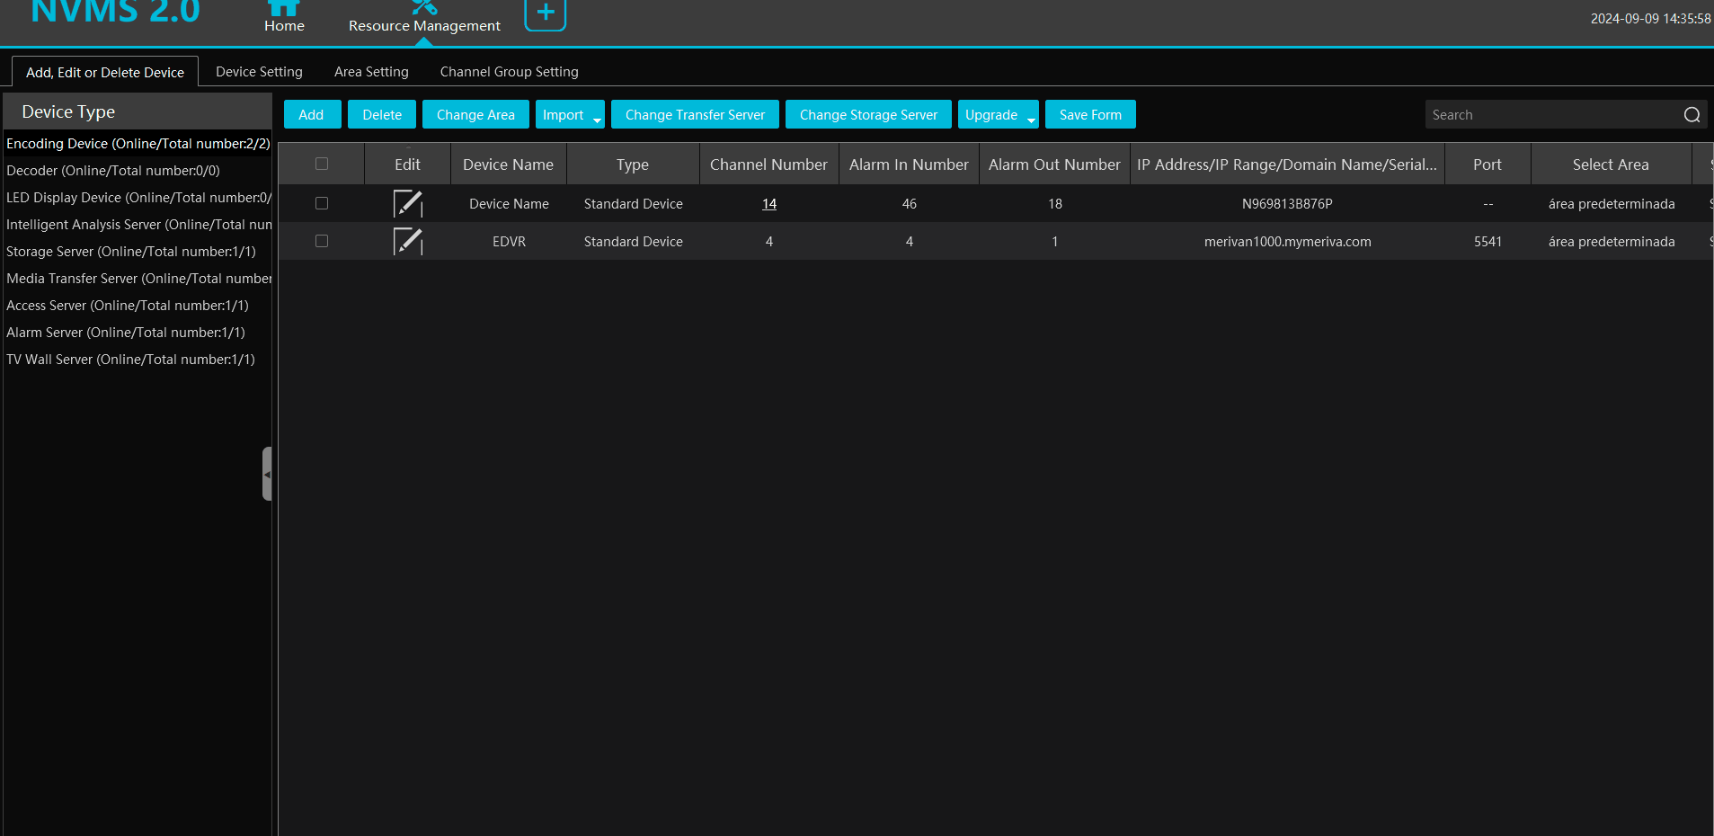Tick the select-all checkbox in table header
The width and height of the screenshot is (1714, 836).
[322, 165]
